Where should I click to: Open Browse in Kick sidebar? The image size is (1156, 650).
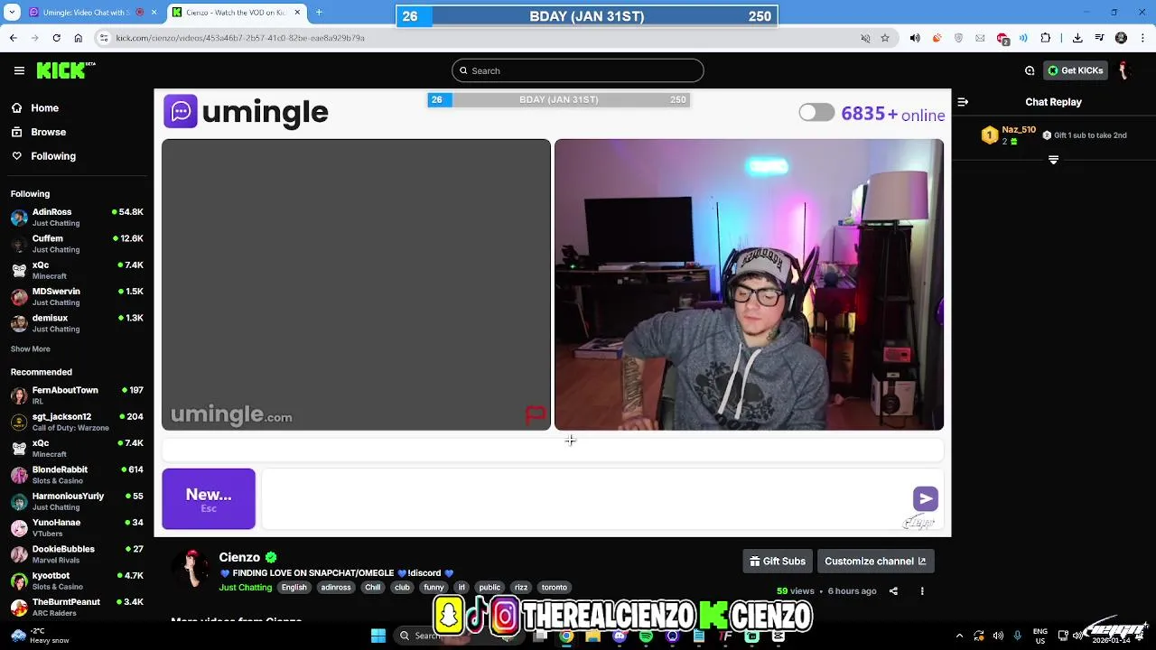(39, 132)
